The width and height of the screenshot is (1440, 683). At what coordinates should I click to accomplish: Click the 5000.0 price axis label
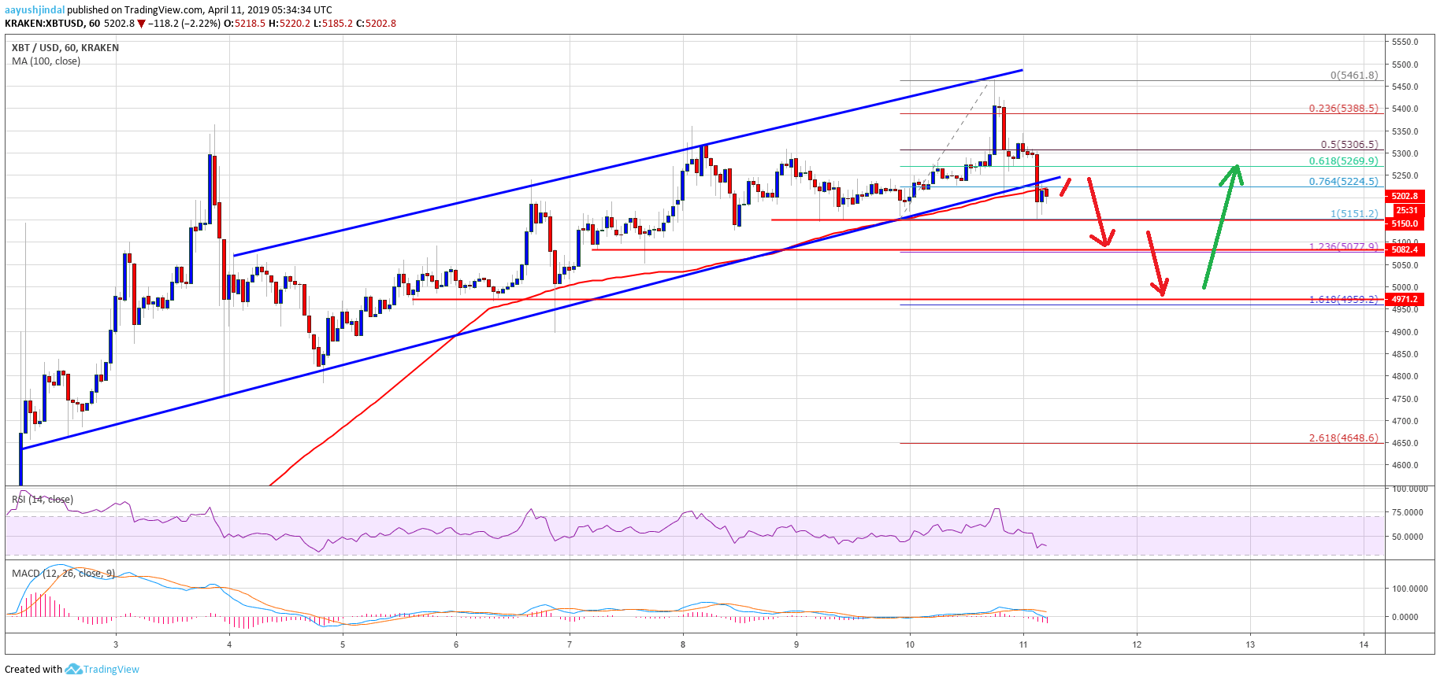pyautogui.click(x=1405, y=288)
